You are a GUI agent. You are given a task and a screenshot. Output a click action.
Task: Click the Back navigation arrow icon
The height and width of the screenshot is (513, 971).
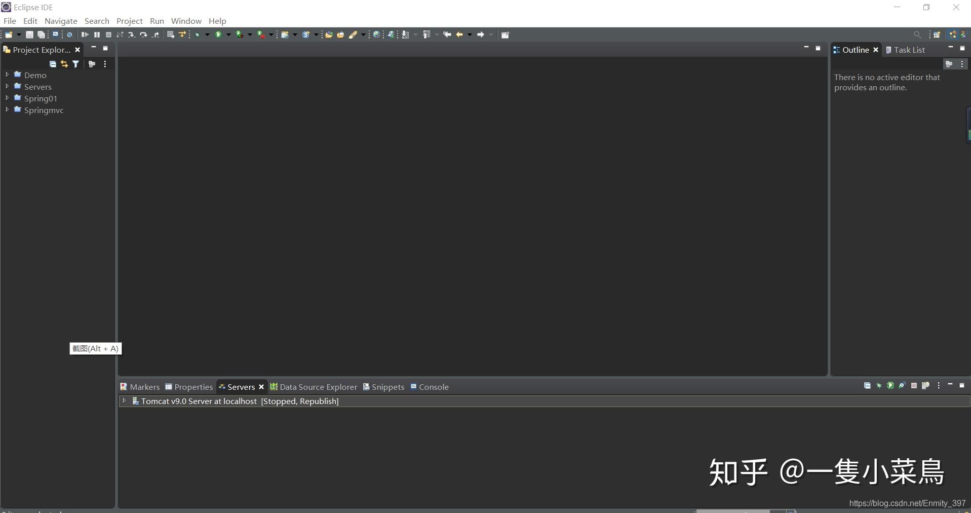coord(459,35)
